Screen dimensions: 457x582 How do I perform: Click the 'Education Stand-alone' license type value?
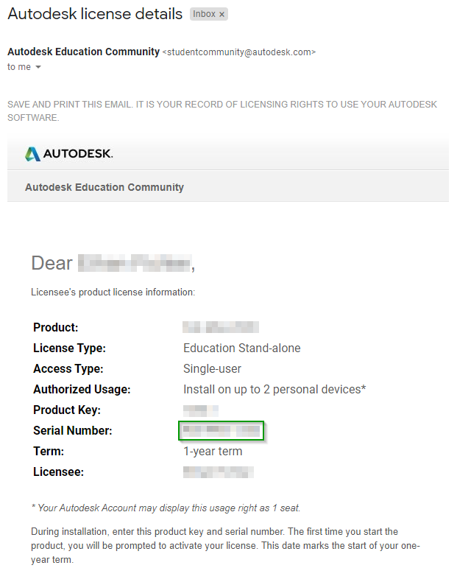(241, 348)
